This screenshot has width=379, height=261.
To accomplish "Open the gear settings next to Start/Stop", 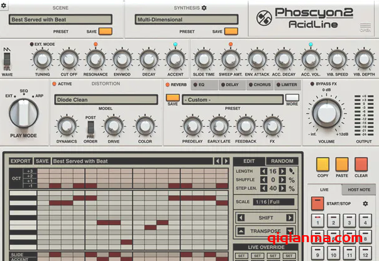I will point(365,204).
